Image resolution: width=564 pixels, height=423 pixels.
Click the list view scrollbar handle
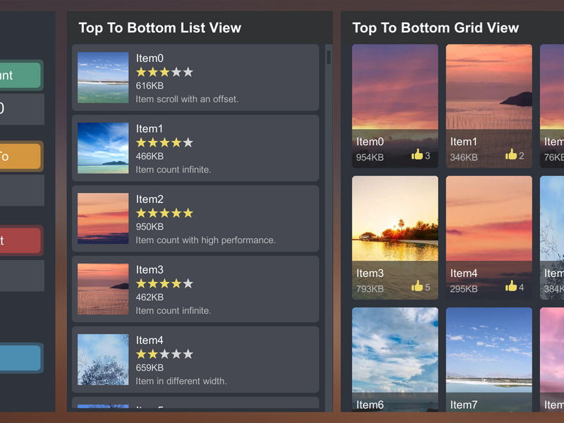pyautogui.click(x=329, y=57)
